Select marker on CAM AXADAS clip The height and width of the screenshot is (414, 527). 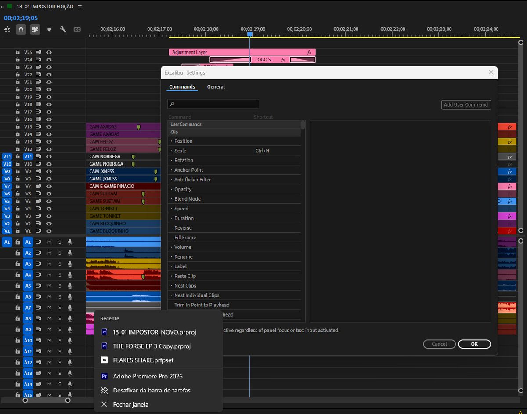tap(139, 127)
